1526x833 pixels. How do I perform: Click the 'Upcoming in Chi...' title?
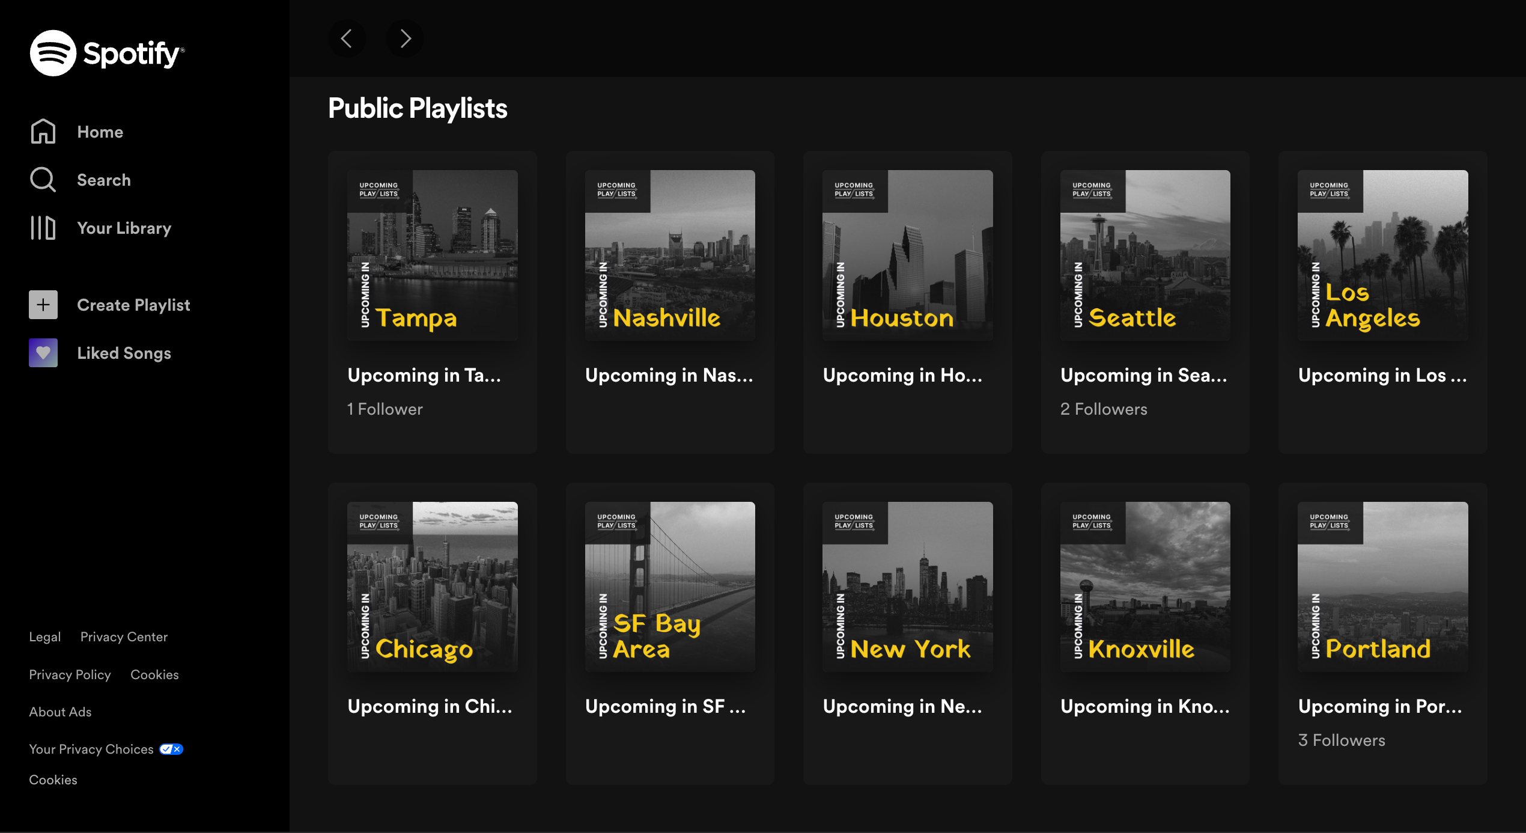click(430, 707)
